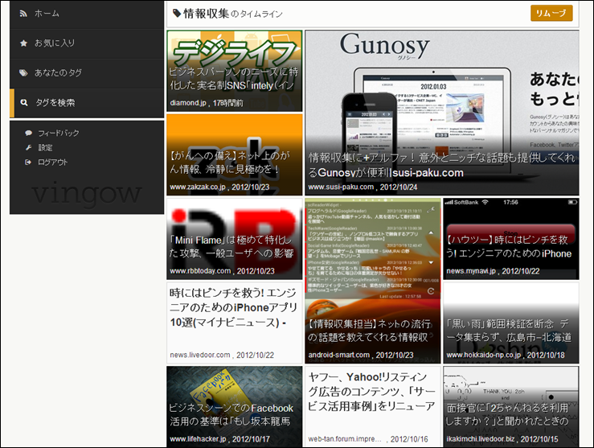Click the magnifier icon for タグを検索
The width and height of the screenshot is (594, 448).
coord(24,102)
